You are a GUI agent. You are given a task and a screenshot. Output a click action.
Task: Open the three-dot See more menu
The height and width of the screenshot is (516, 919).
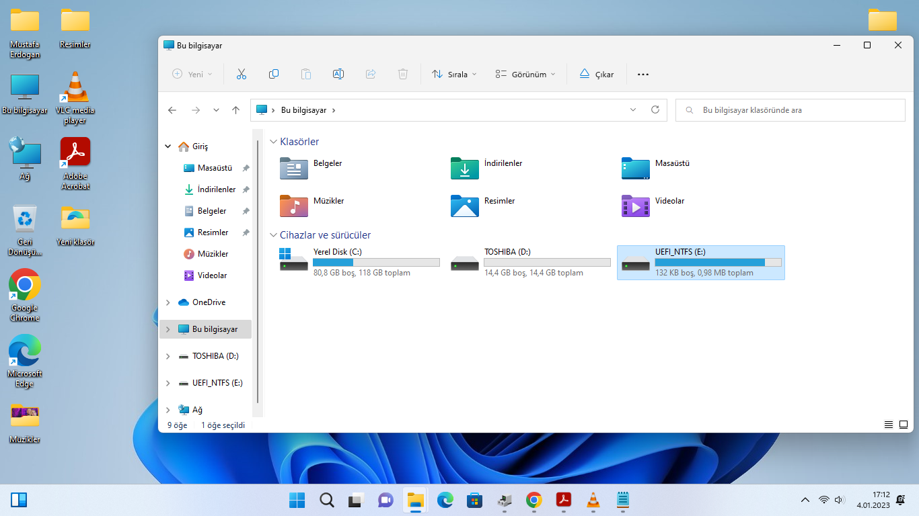tap(643, 74)
